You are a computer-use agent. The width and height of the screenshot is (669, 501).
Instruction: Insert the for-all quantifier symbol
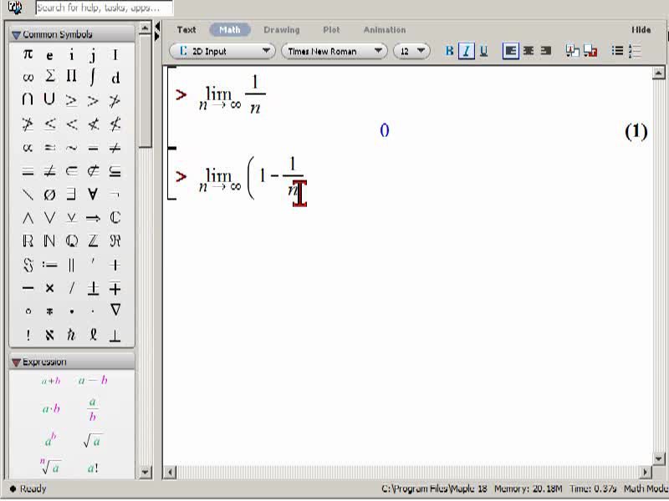pos(93,195)
